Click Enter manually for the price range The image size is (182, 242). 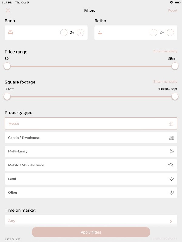165,51
